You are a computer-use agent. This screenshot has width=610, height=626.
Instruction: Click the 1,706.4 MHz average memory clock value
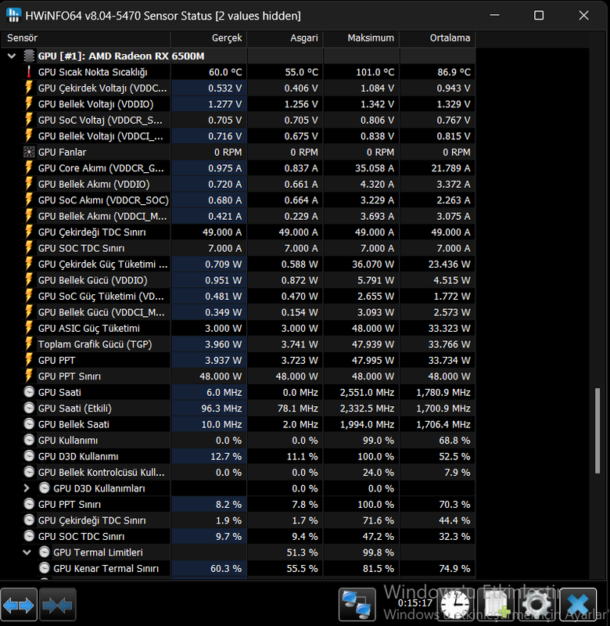pyautogui.click(x=443, y=424)
